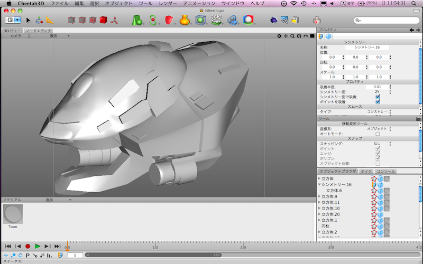Click the orange vase creator icon

(184, 20)
